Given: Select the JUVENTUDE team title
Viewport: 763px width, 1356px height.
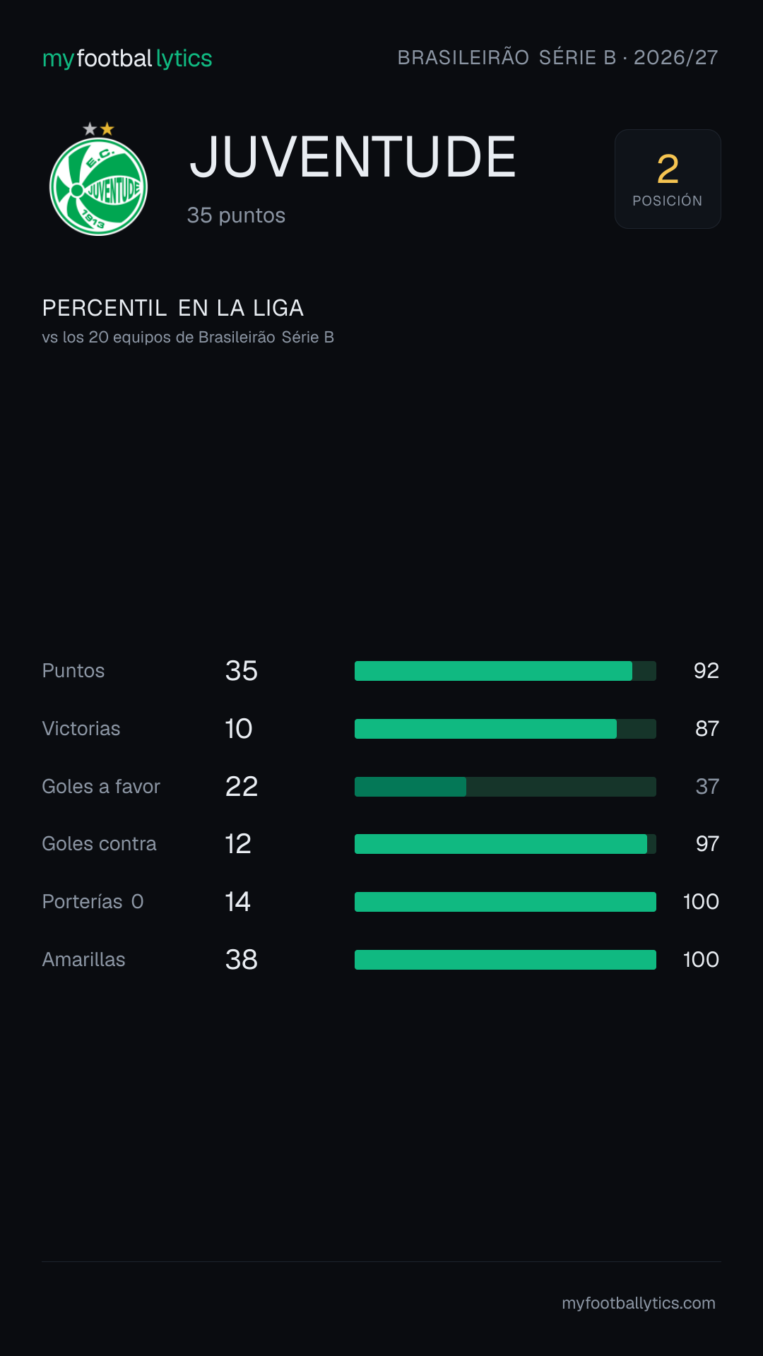Looking at the screenshot, I should point(353,157).
